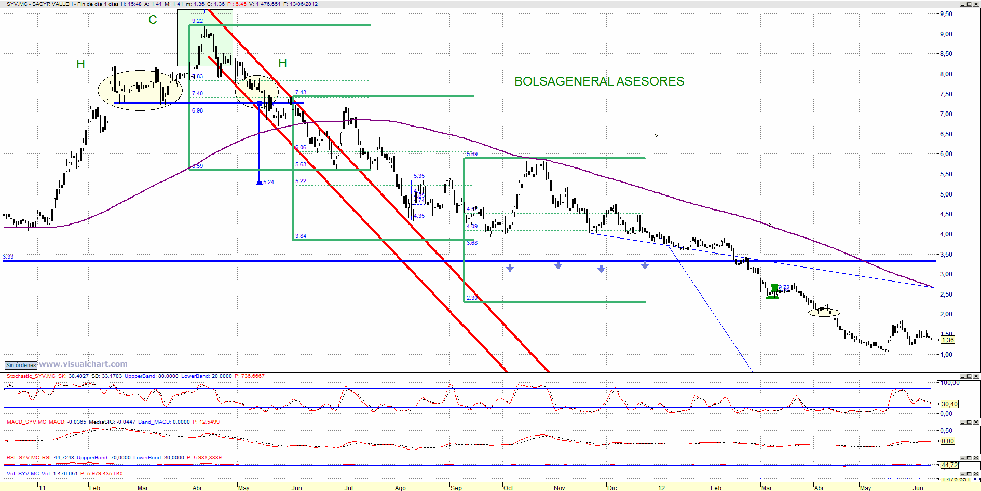
Task: Select the 1,36 current price label
Action: point(948,340)
